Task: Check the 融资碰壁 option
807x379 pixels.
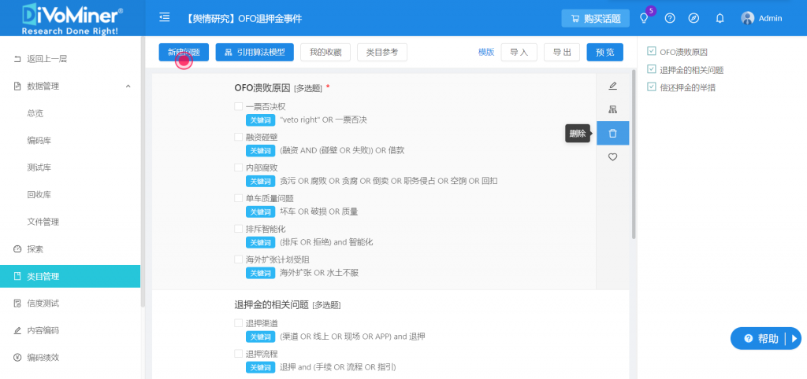Action: click(238, 137)
